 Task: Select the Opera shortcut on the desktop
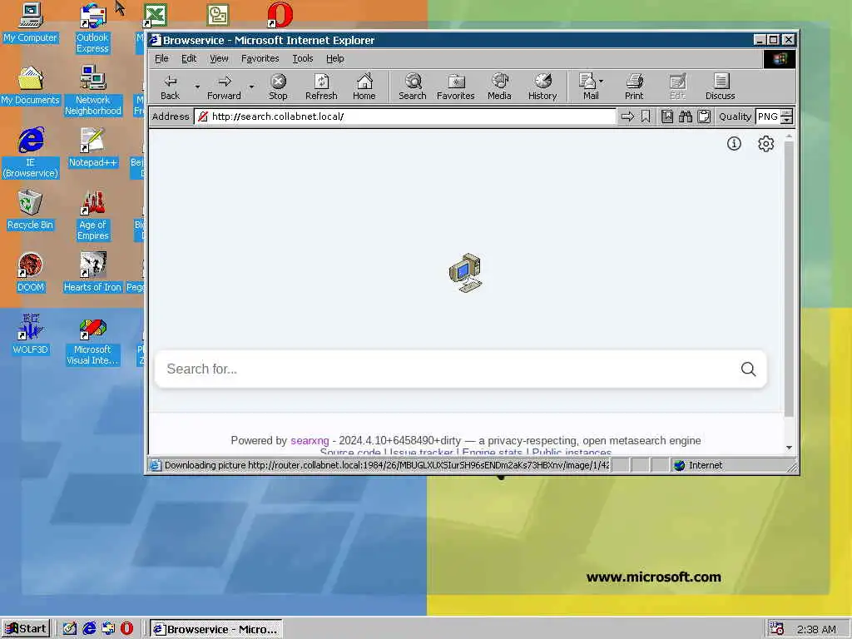pos(280,15)
